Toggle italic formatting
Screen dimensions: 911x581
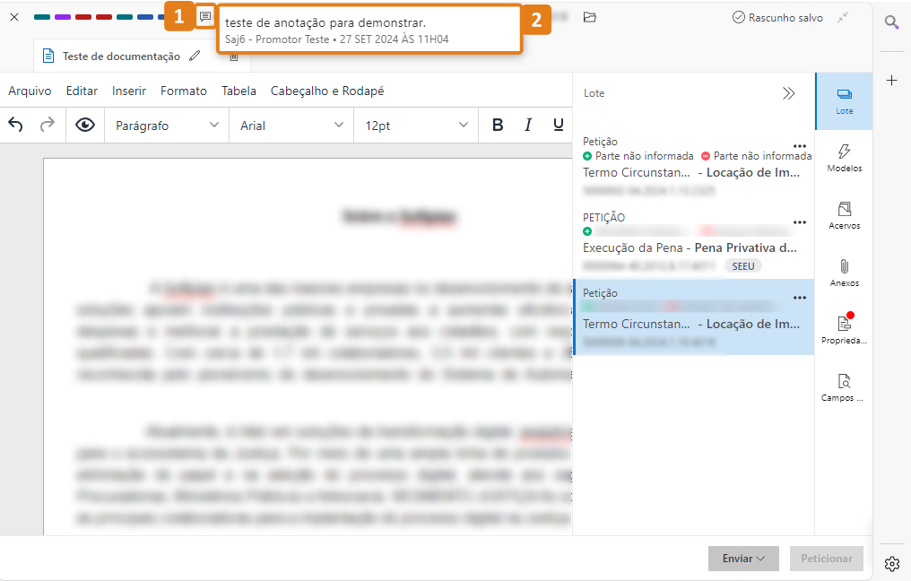click(528, 126)
